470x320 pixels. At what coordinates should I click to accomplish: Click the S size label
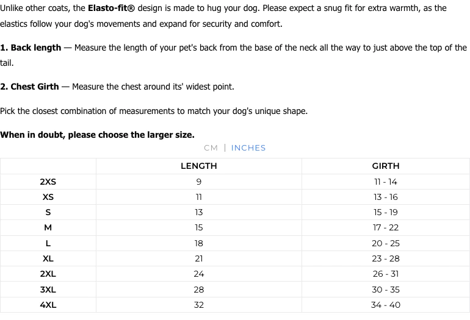pos(48,212)
